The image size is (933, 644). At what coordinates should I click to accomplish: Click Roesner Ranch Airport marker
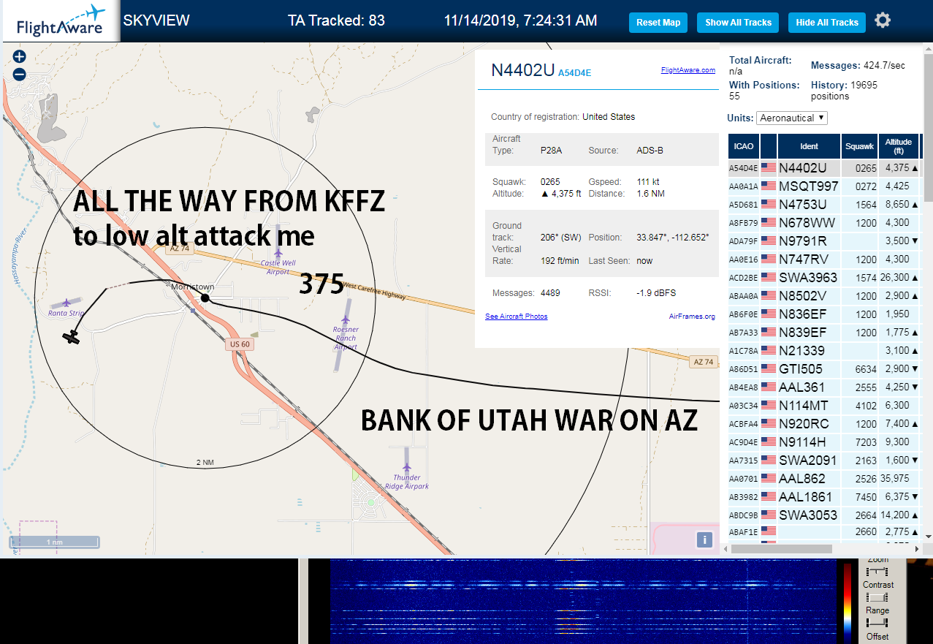point(346,319)
